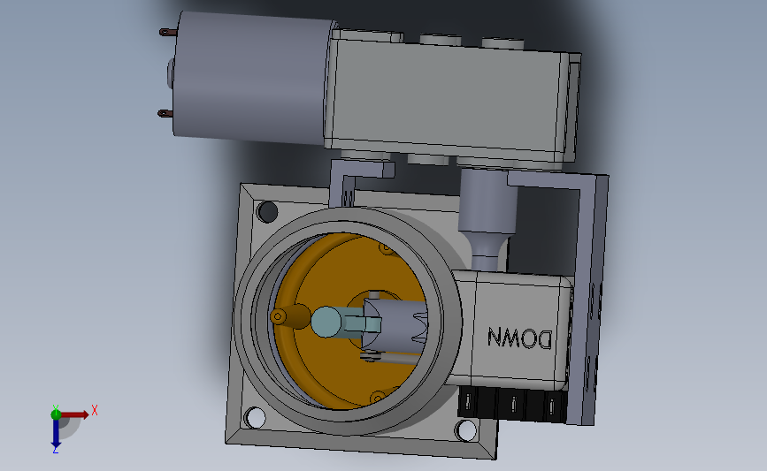Viewport: 767px width, 471px height.
Task: Click the red X axis arrow of the triad
Action: 74,414
